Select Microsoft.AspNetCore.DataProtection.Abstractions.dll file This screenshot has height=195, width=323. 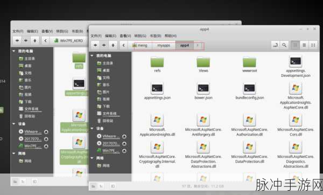click(203, 155)
